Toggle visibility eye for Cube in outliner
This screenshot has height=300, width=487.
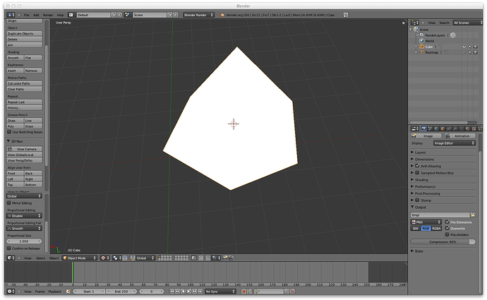(x=464, y=47)
